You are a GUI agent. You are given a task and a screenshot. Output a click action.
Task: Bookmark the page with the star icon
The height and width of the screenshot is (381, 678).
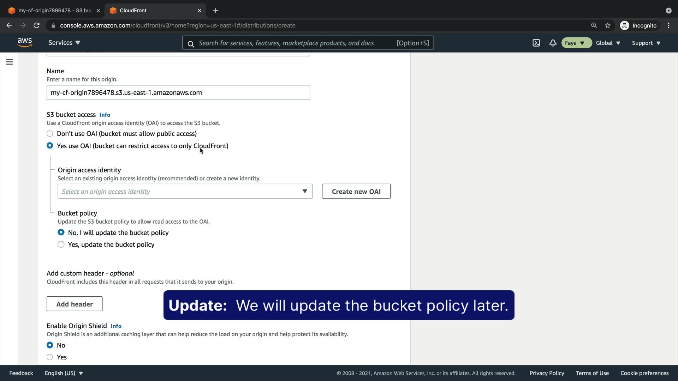[607, 25]
